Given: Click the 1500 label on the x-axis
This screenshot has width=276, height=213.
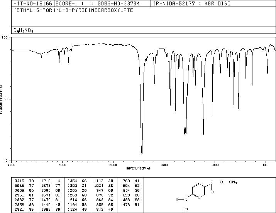Looking at the screenshot, I should click(x=164, y=165).
